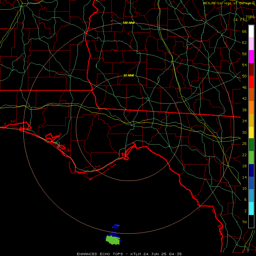Click the magenta legend swatch
256x256 pixels.
(x=251, y=57)
